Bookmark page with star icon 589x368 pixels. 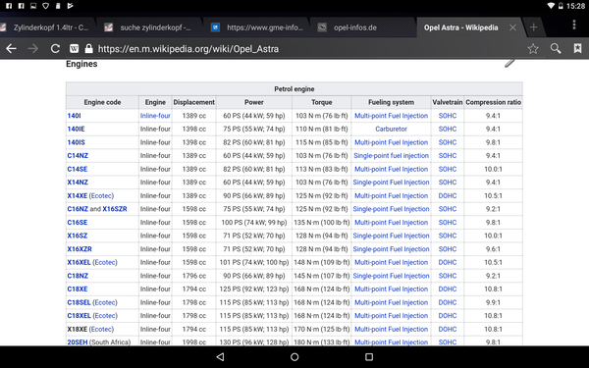[533, 48]
